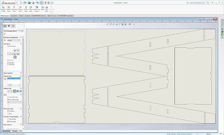Select the Projected View tool
The image size is (224, 135).
click(14, 9)
